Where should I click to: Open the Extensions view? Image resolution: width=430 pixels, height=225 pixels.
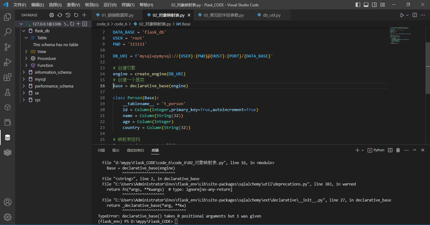(8, 77)
